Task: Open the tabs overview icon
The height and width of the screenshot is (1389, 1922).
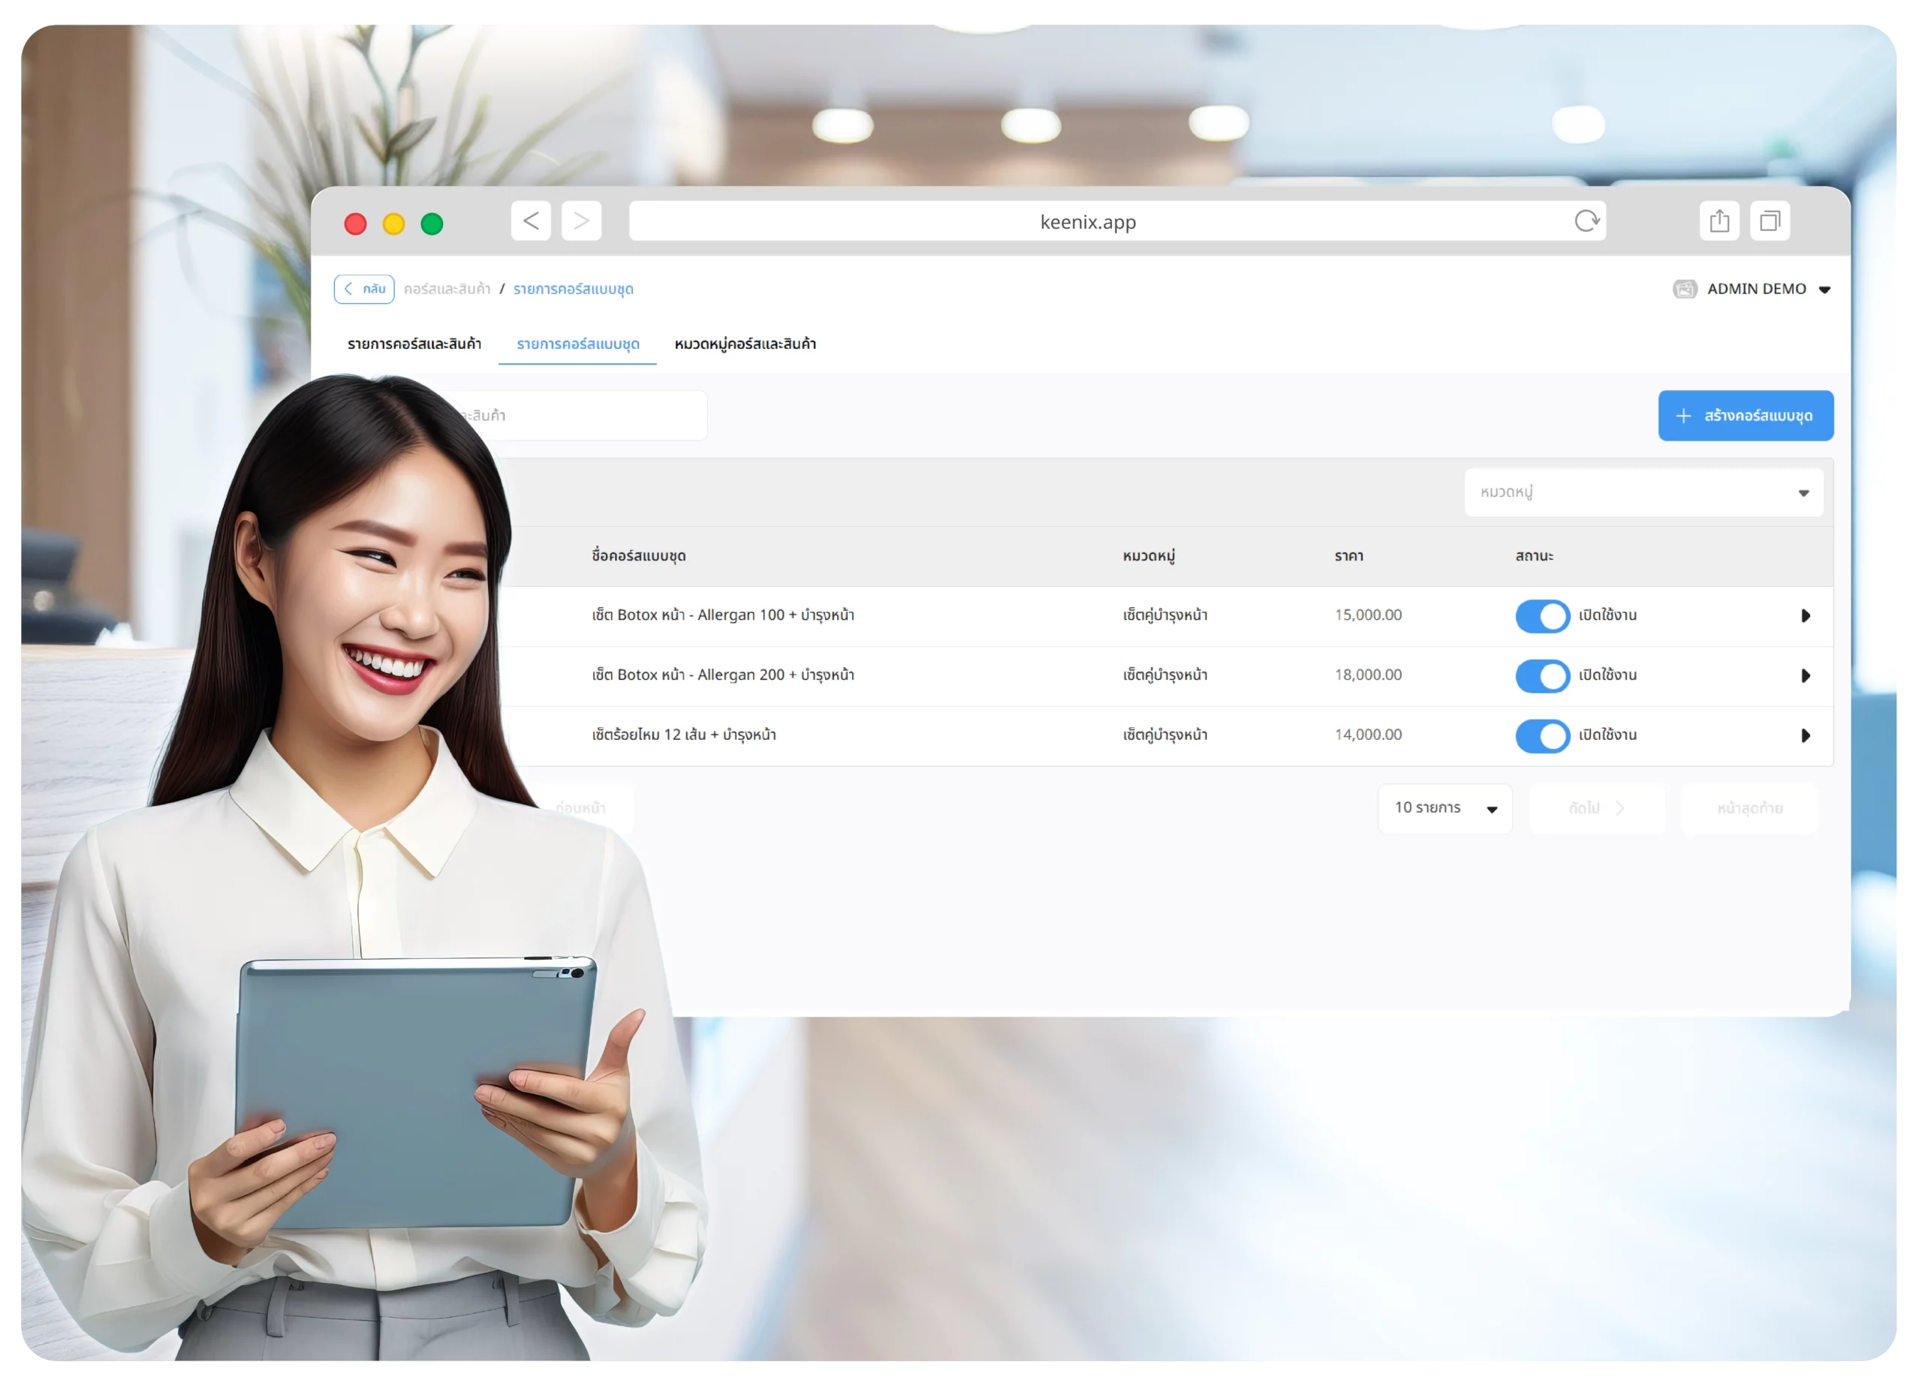Action: [x=1770, y=221]
